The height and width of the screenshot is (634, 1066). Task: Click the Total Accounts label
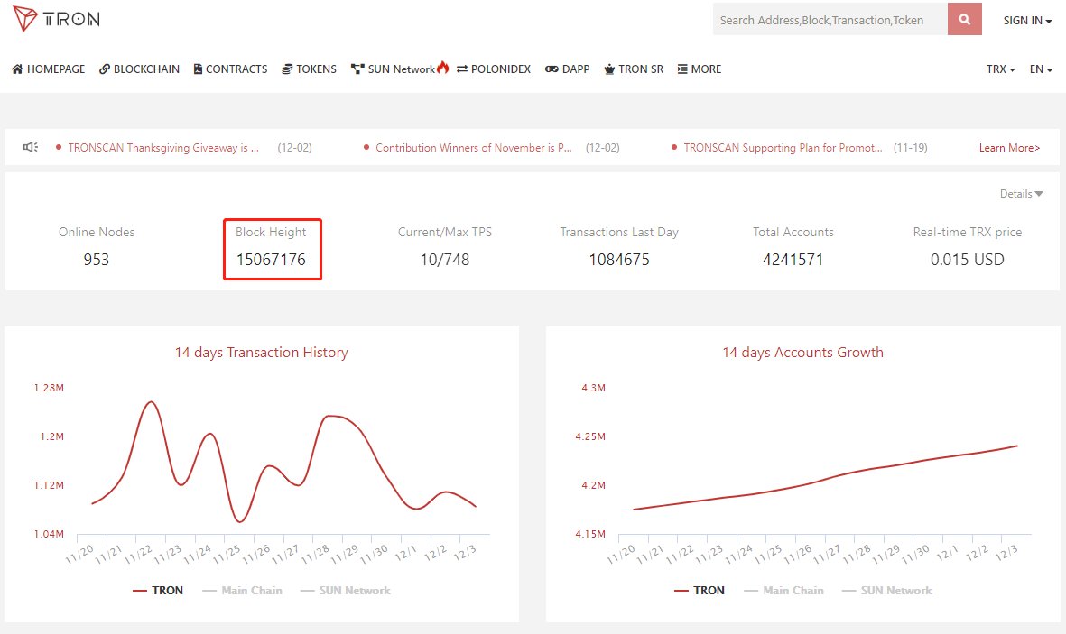(793, 232)
